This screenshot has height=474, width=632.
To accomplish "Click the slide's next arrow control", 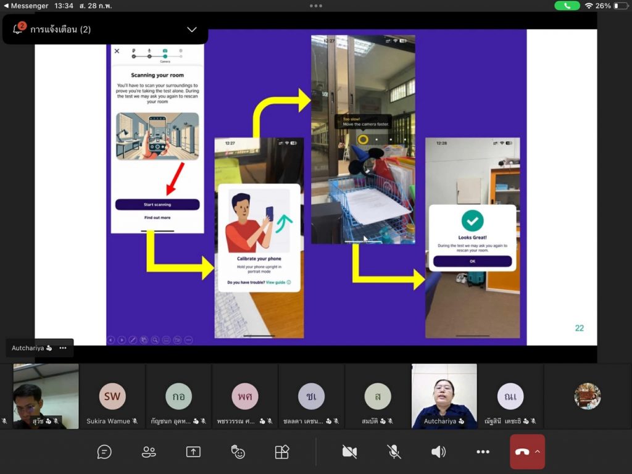I will click(122, 339).
